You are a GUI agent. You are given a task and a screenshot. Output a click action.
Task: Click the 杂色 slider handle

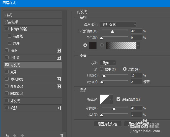101,38
